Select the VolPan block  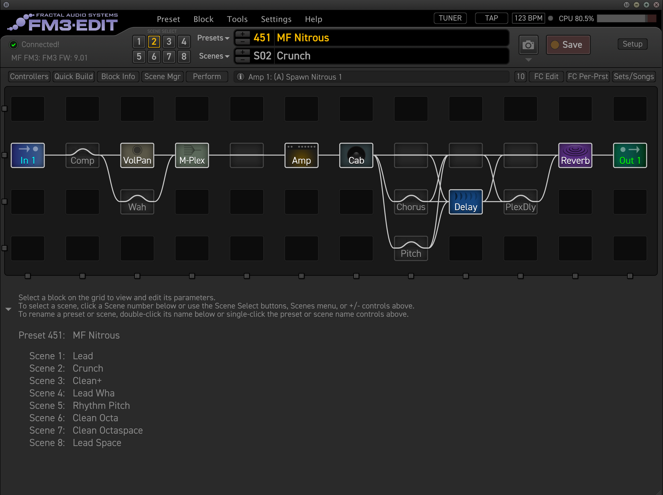click(x=137, y=155)
